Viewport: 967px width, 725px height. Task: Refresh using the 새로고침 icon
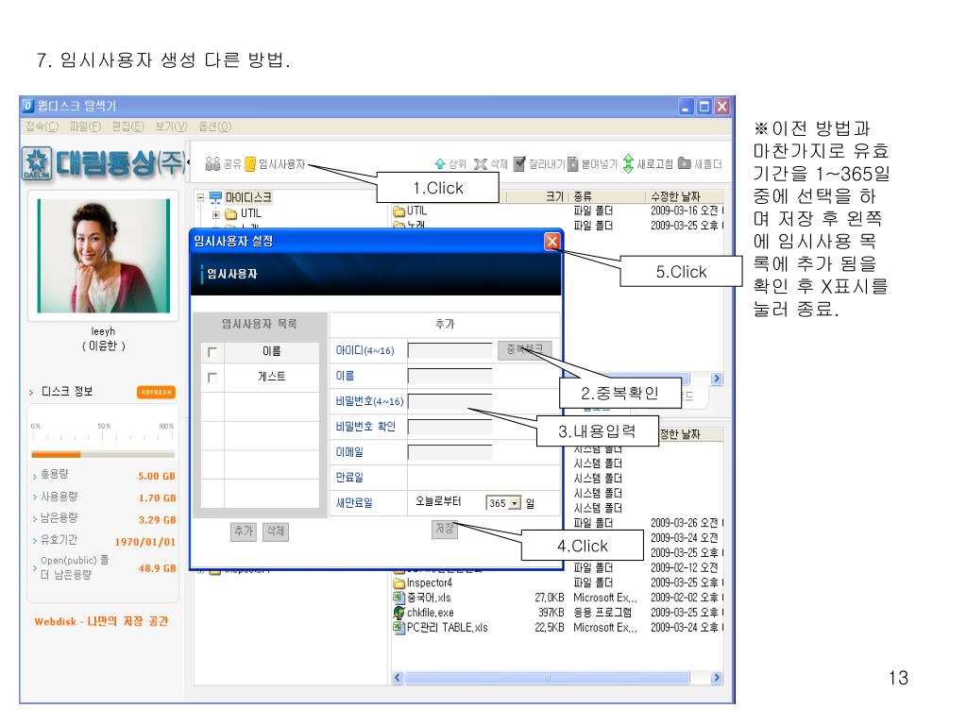(x=628, y=163)
